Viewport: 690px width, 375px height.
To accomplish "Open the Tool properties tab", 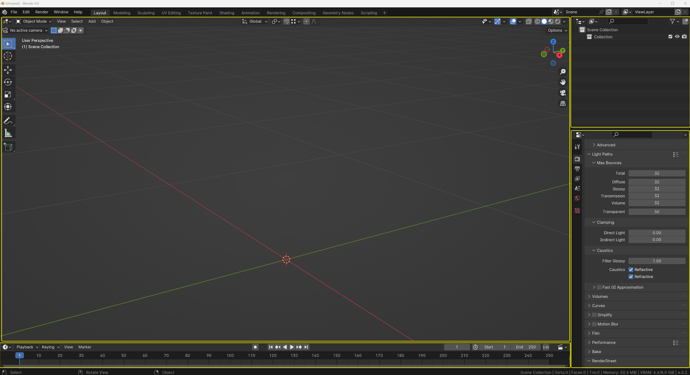I will 577,147.
